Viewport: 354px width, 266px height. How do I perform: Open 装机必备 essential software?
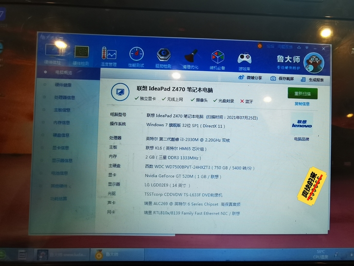coord(217,60)
